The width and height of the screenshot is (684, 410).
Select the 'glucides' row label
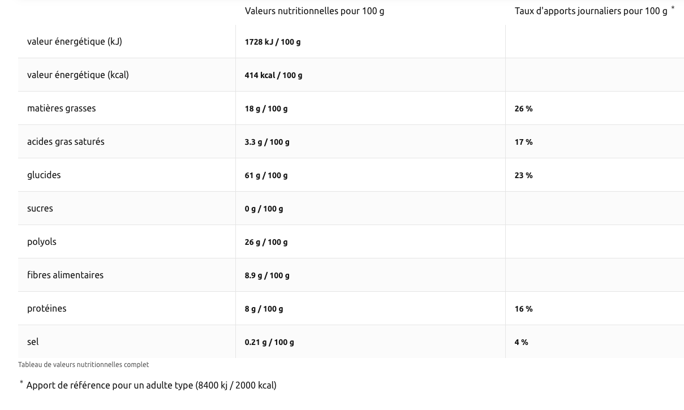44,175
